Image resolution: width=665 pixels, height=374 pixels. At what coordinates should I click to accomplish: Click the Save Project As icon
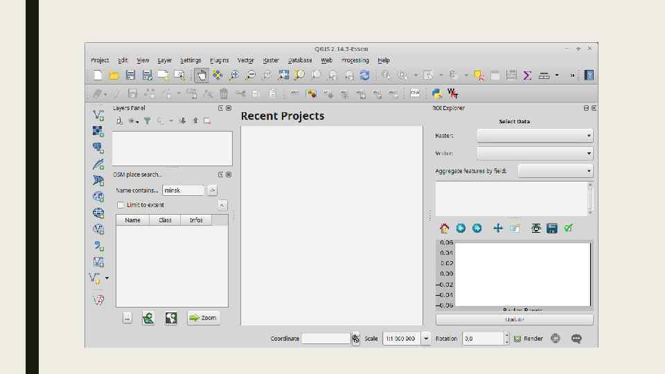(x=147, y=75)
